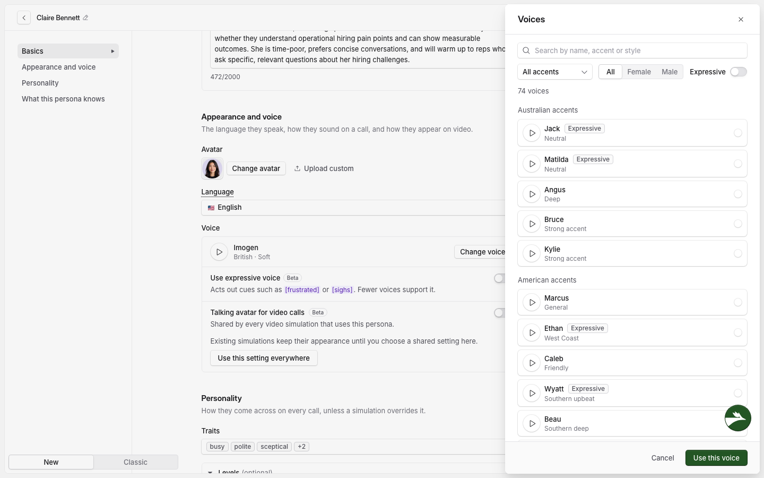Expand the Levels optional section

(x=210, y=472)
